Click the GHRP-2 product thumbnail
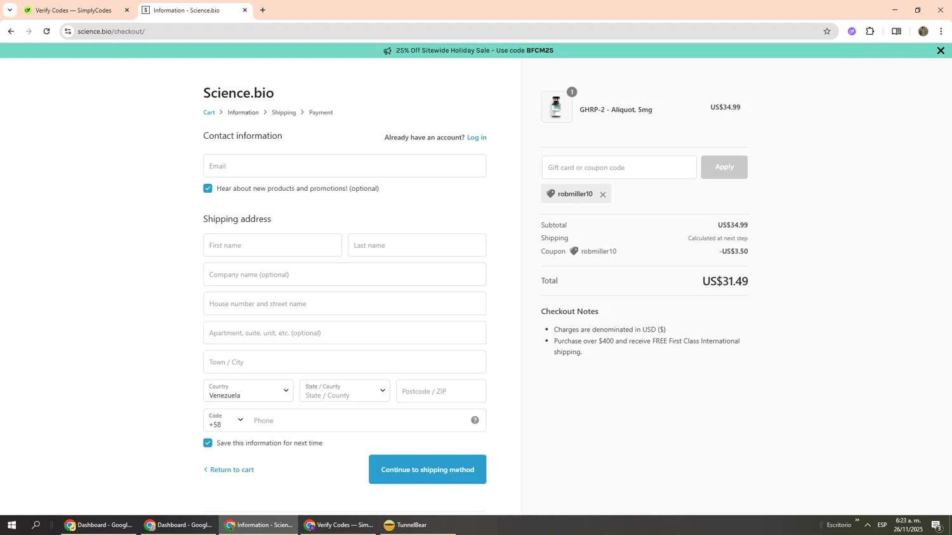Viewport: 952px width, 535px height. [556, 107]
